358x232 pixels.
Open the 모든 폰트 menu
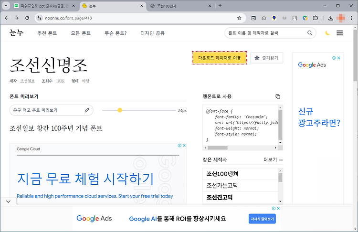[81, 33]
